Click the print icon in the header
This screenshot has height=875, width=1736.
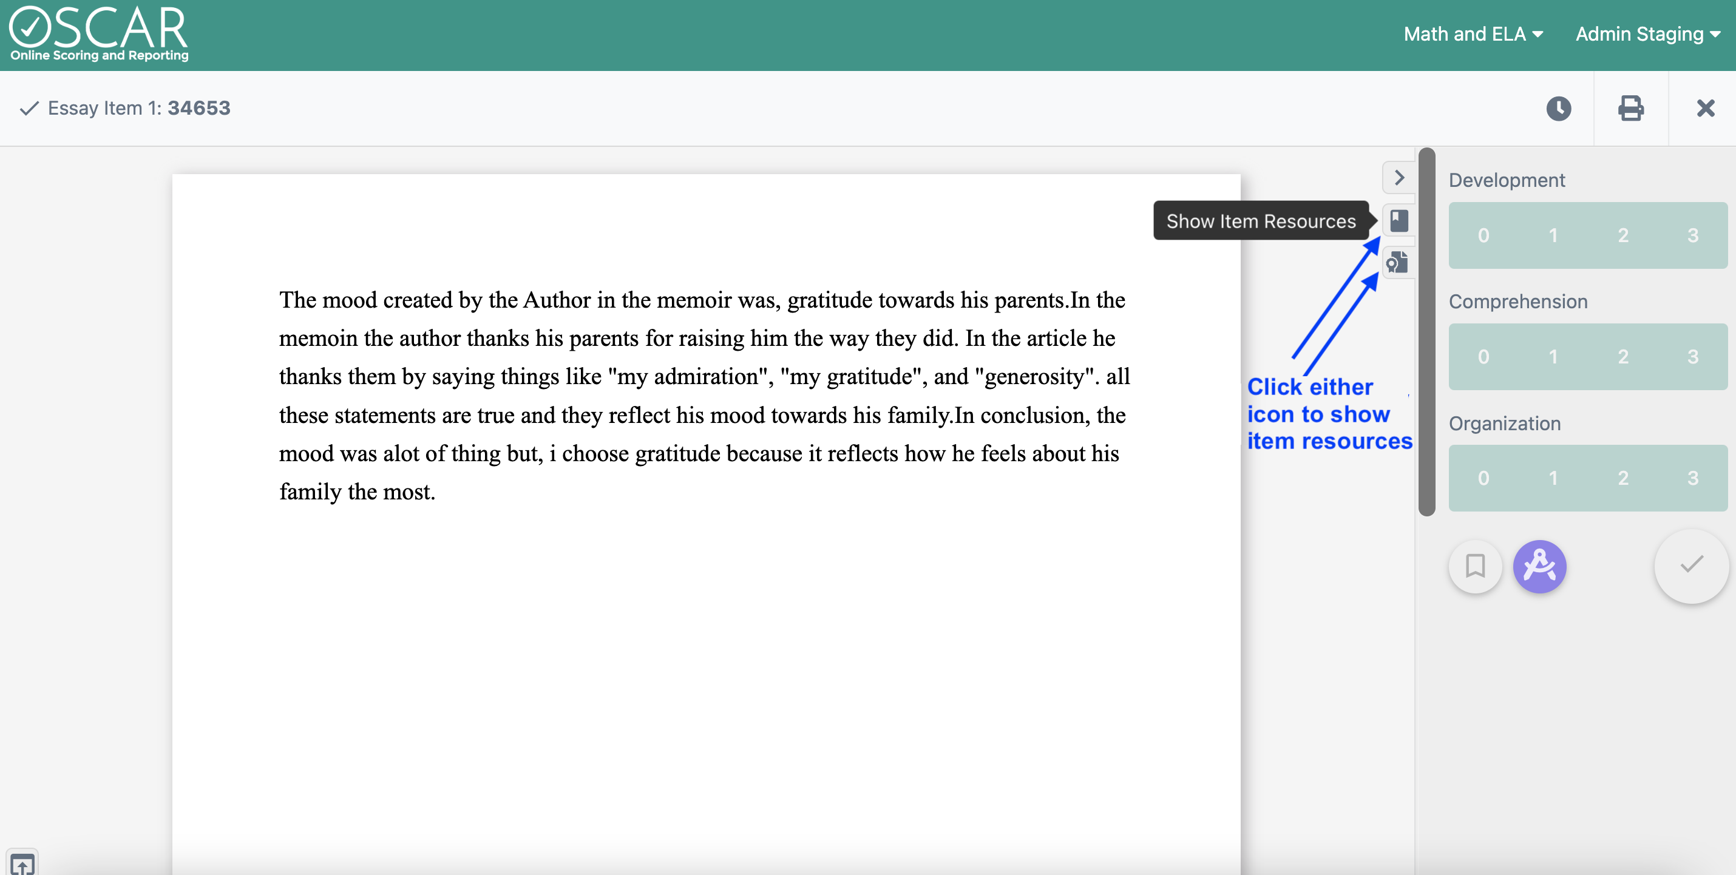pyautogui.click(x=1632, y=109)
